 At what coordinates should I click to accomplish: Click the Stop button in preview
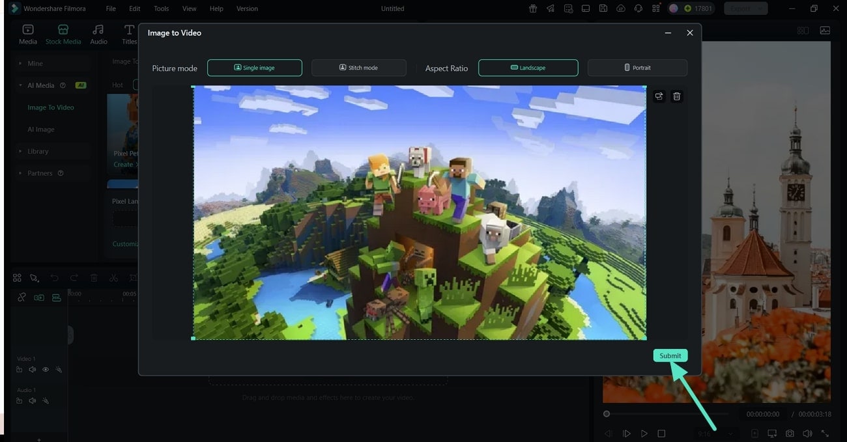click(661, 434)
